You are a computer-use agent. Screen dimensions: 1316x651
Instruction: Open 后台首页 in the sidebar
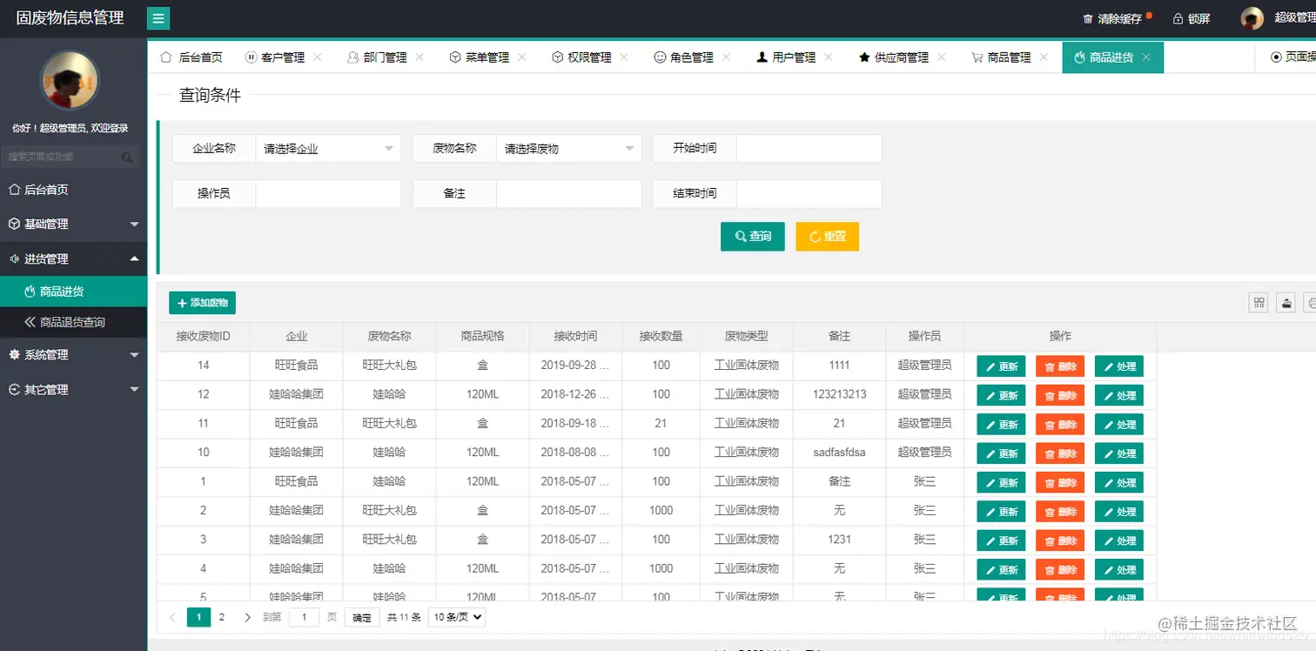pos(73,189)
